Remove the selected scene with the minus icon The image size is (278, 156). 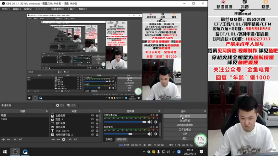click(8, 139)
